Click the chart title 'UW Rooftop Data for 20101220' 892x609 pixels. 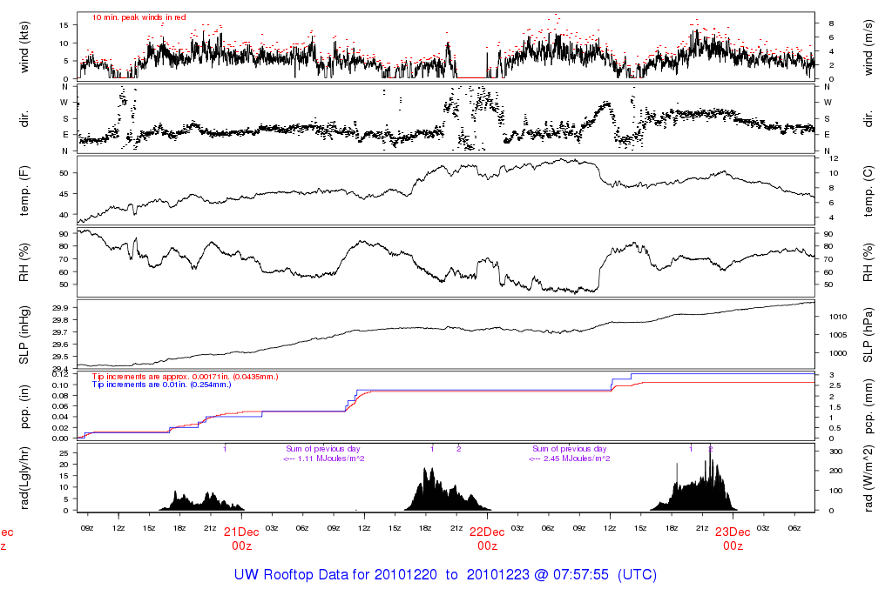coord(335,574)
